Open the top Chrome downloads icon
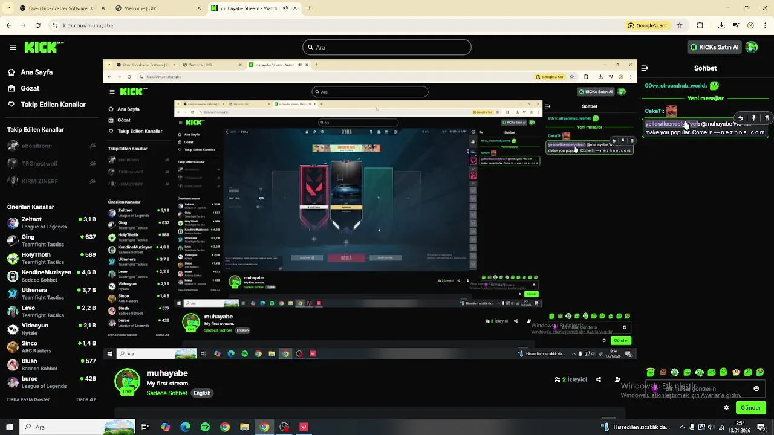The height and width of the screenshot is (435, 774). (721, 25)
